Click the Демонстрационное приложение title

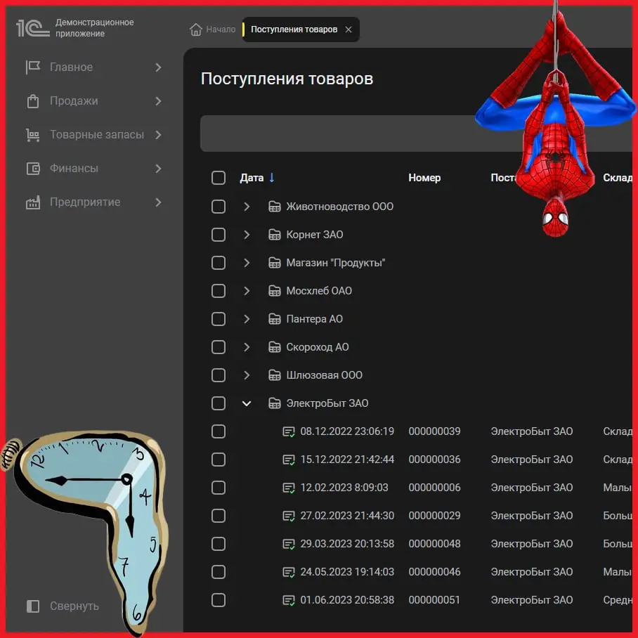coord(94,28)
